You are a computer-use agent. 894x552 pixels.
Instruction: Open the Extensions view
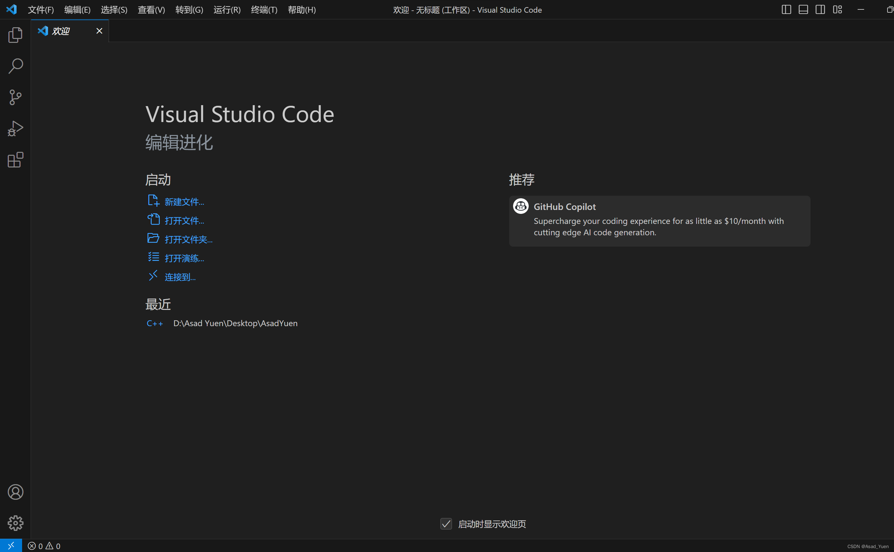tap(15, 160)
